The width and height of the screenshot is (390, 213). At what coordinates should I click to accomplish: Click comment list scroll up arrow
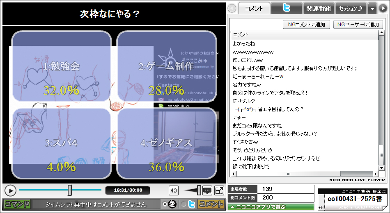click(381, 33)
